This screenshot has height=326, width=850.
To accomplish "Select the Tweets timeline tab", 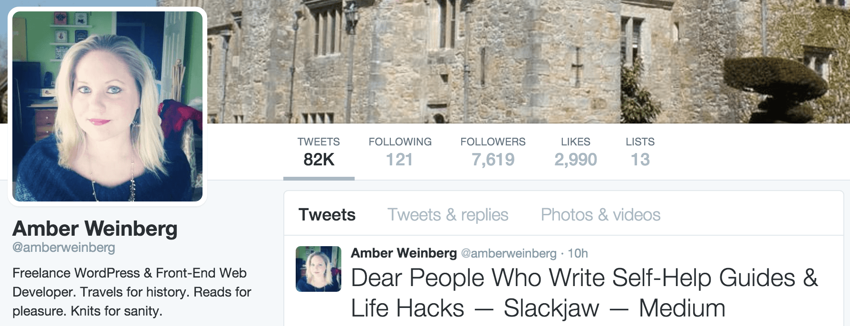I will [x=327, y=215].
